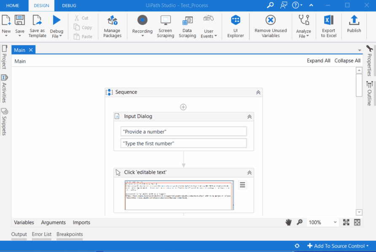Image resolution: width=376 pixels, height=252 pixels.
Task: Remove Unused Variables from the workflow
Action: coord(271,26)
